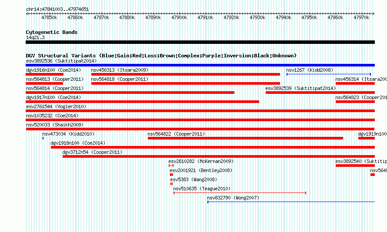Click the DGV Structural Variants track title

coord(161,56)
